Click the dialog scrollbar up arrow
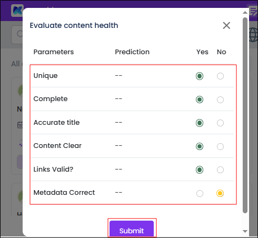 [245, 12]
